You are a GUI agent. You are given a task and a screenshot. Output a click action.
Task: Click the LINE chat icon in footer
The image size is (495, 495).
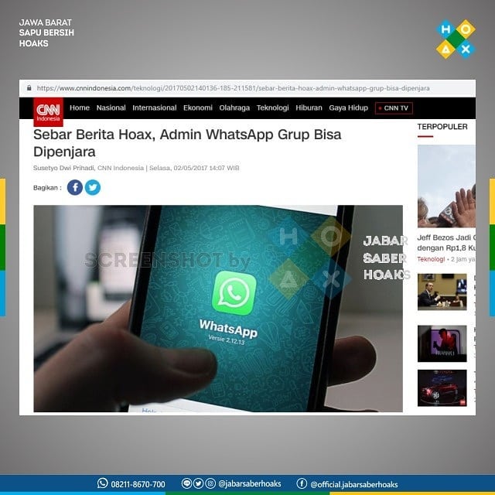(x=187, y=483)
